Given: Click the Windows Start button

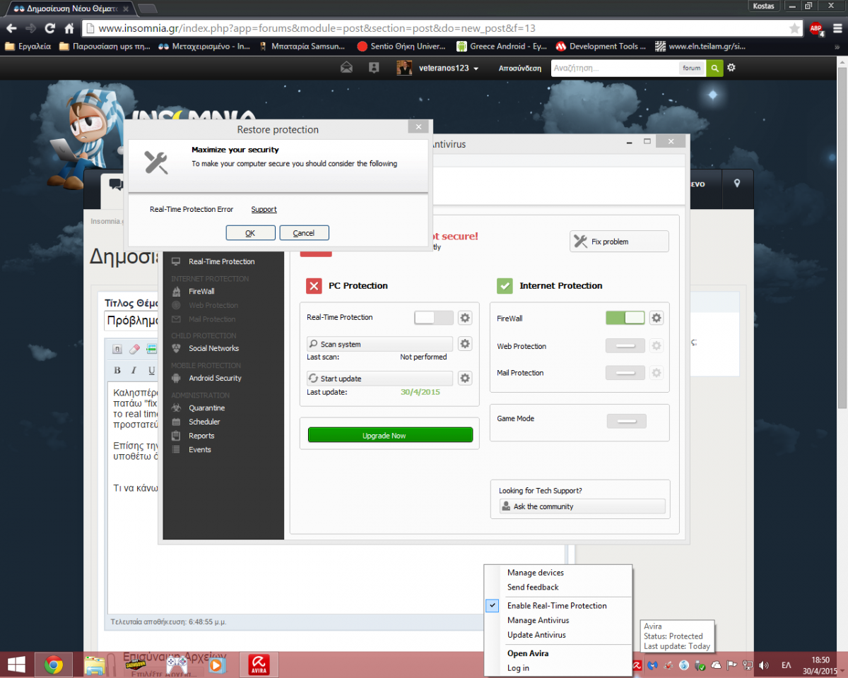Looking at the screenshot, I should click(16, 665).
